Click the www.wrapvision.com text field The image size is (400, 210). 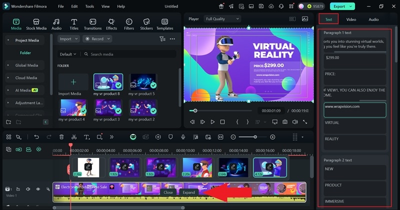tap(355, 110)
